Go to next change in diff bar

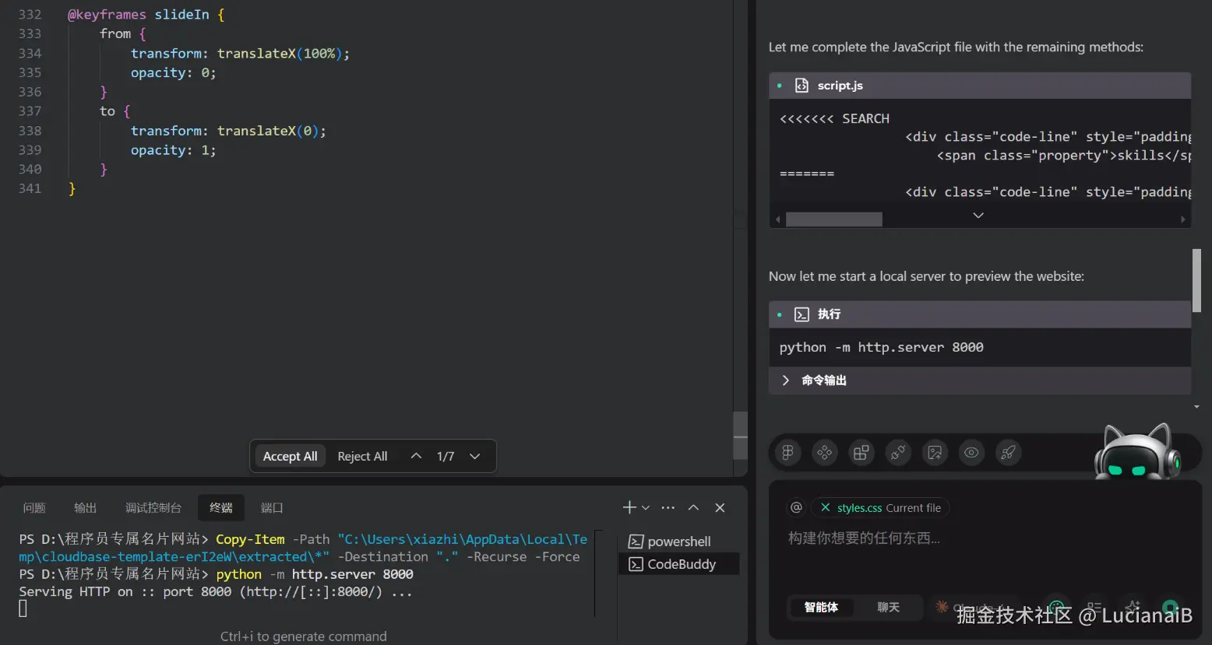tap(474, 456)
